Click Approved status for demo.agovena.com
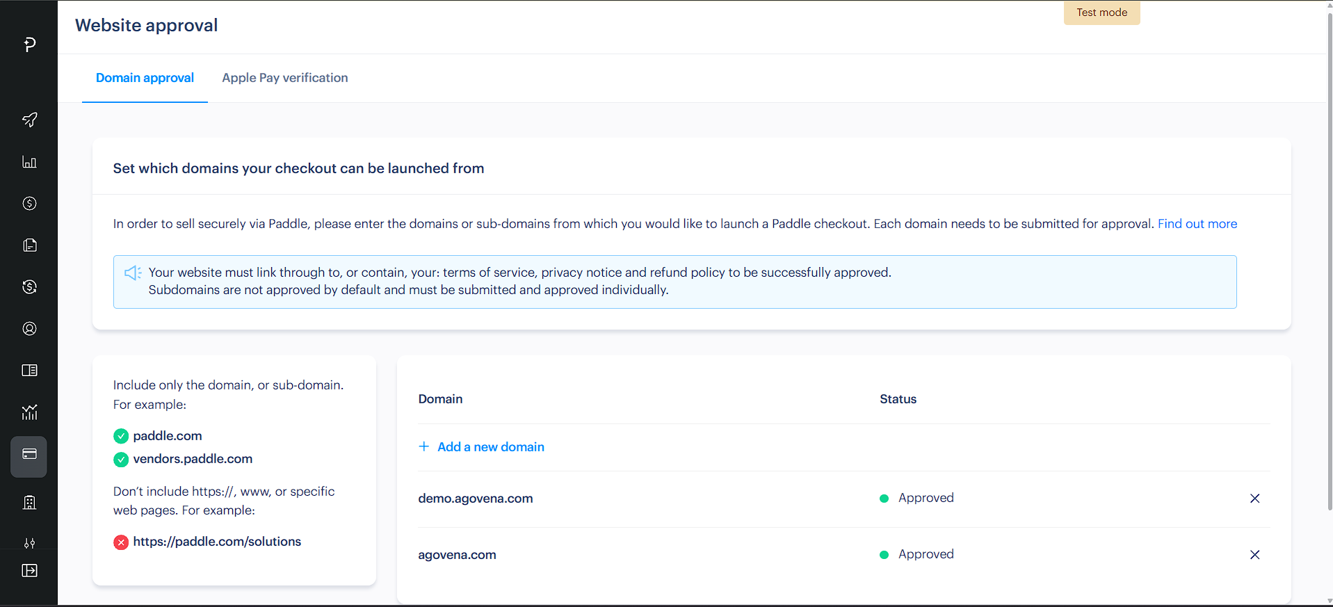The width and height of the screenshot is (1333, 607). (x=916, y=498)
